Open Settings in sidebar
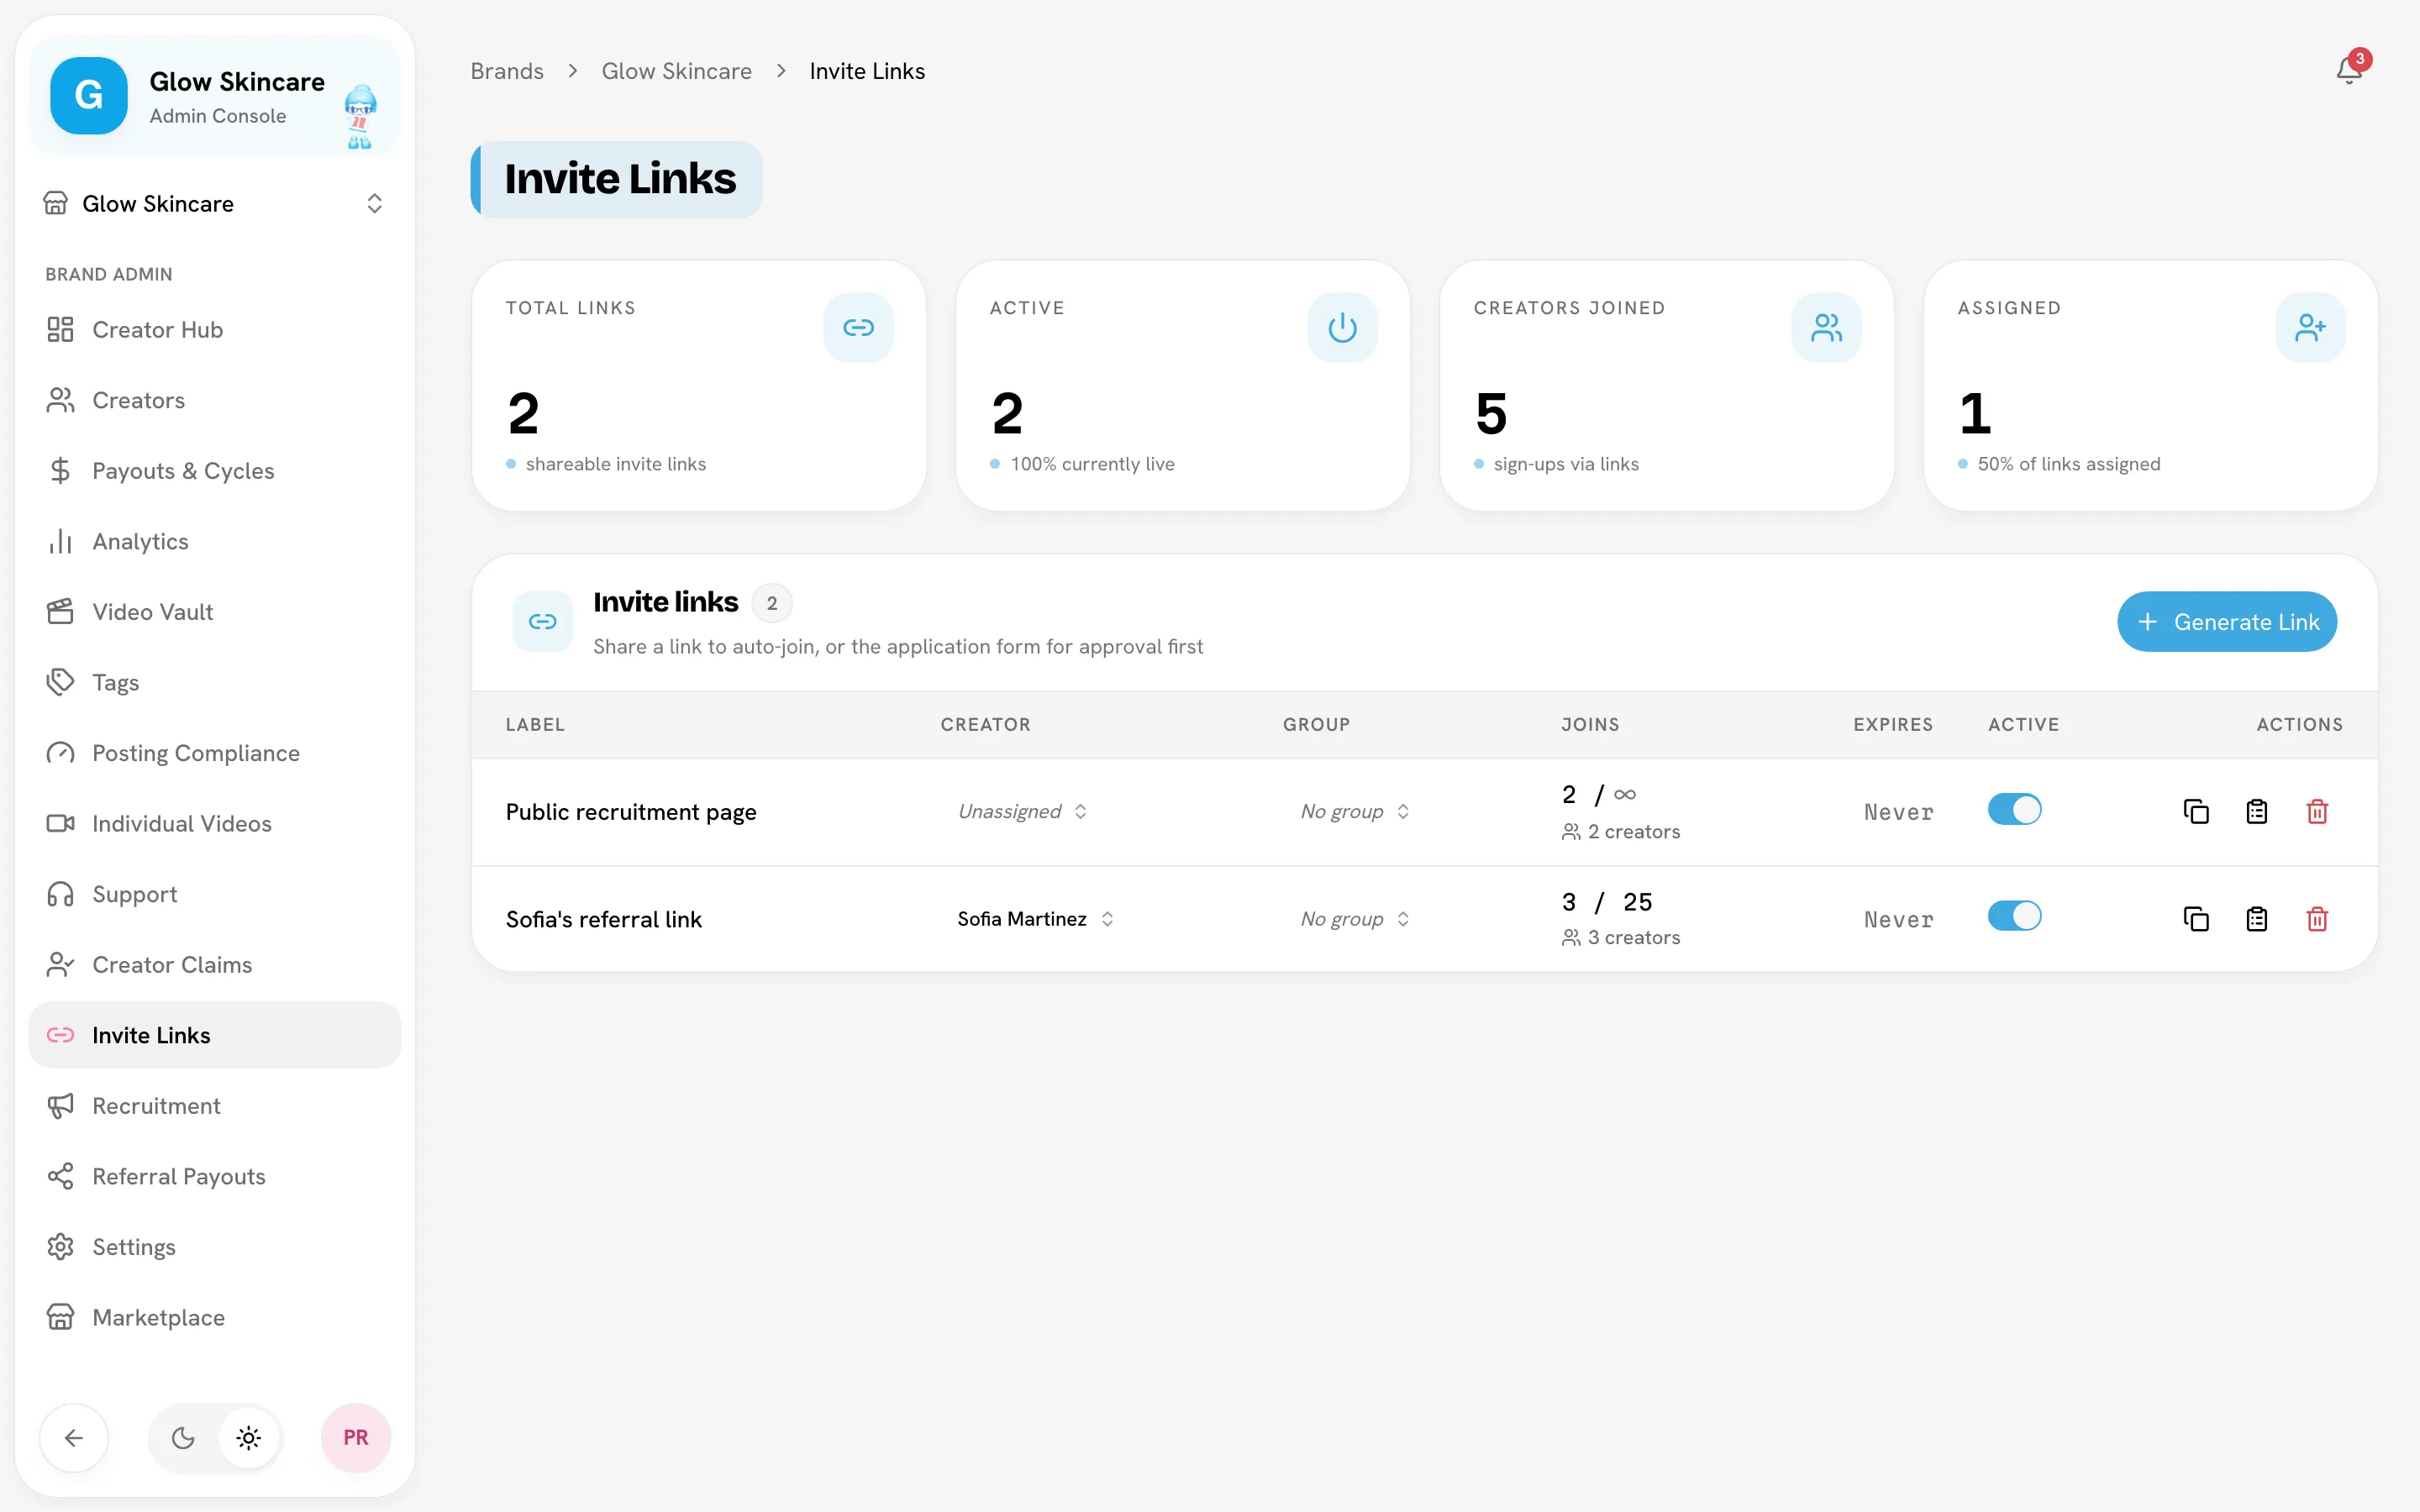This screenshot has width=2420, height=1512. pyautogui.click(x=214, y=1247)
